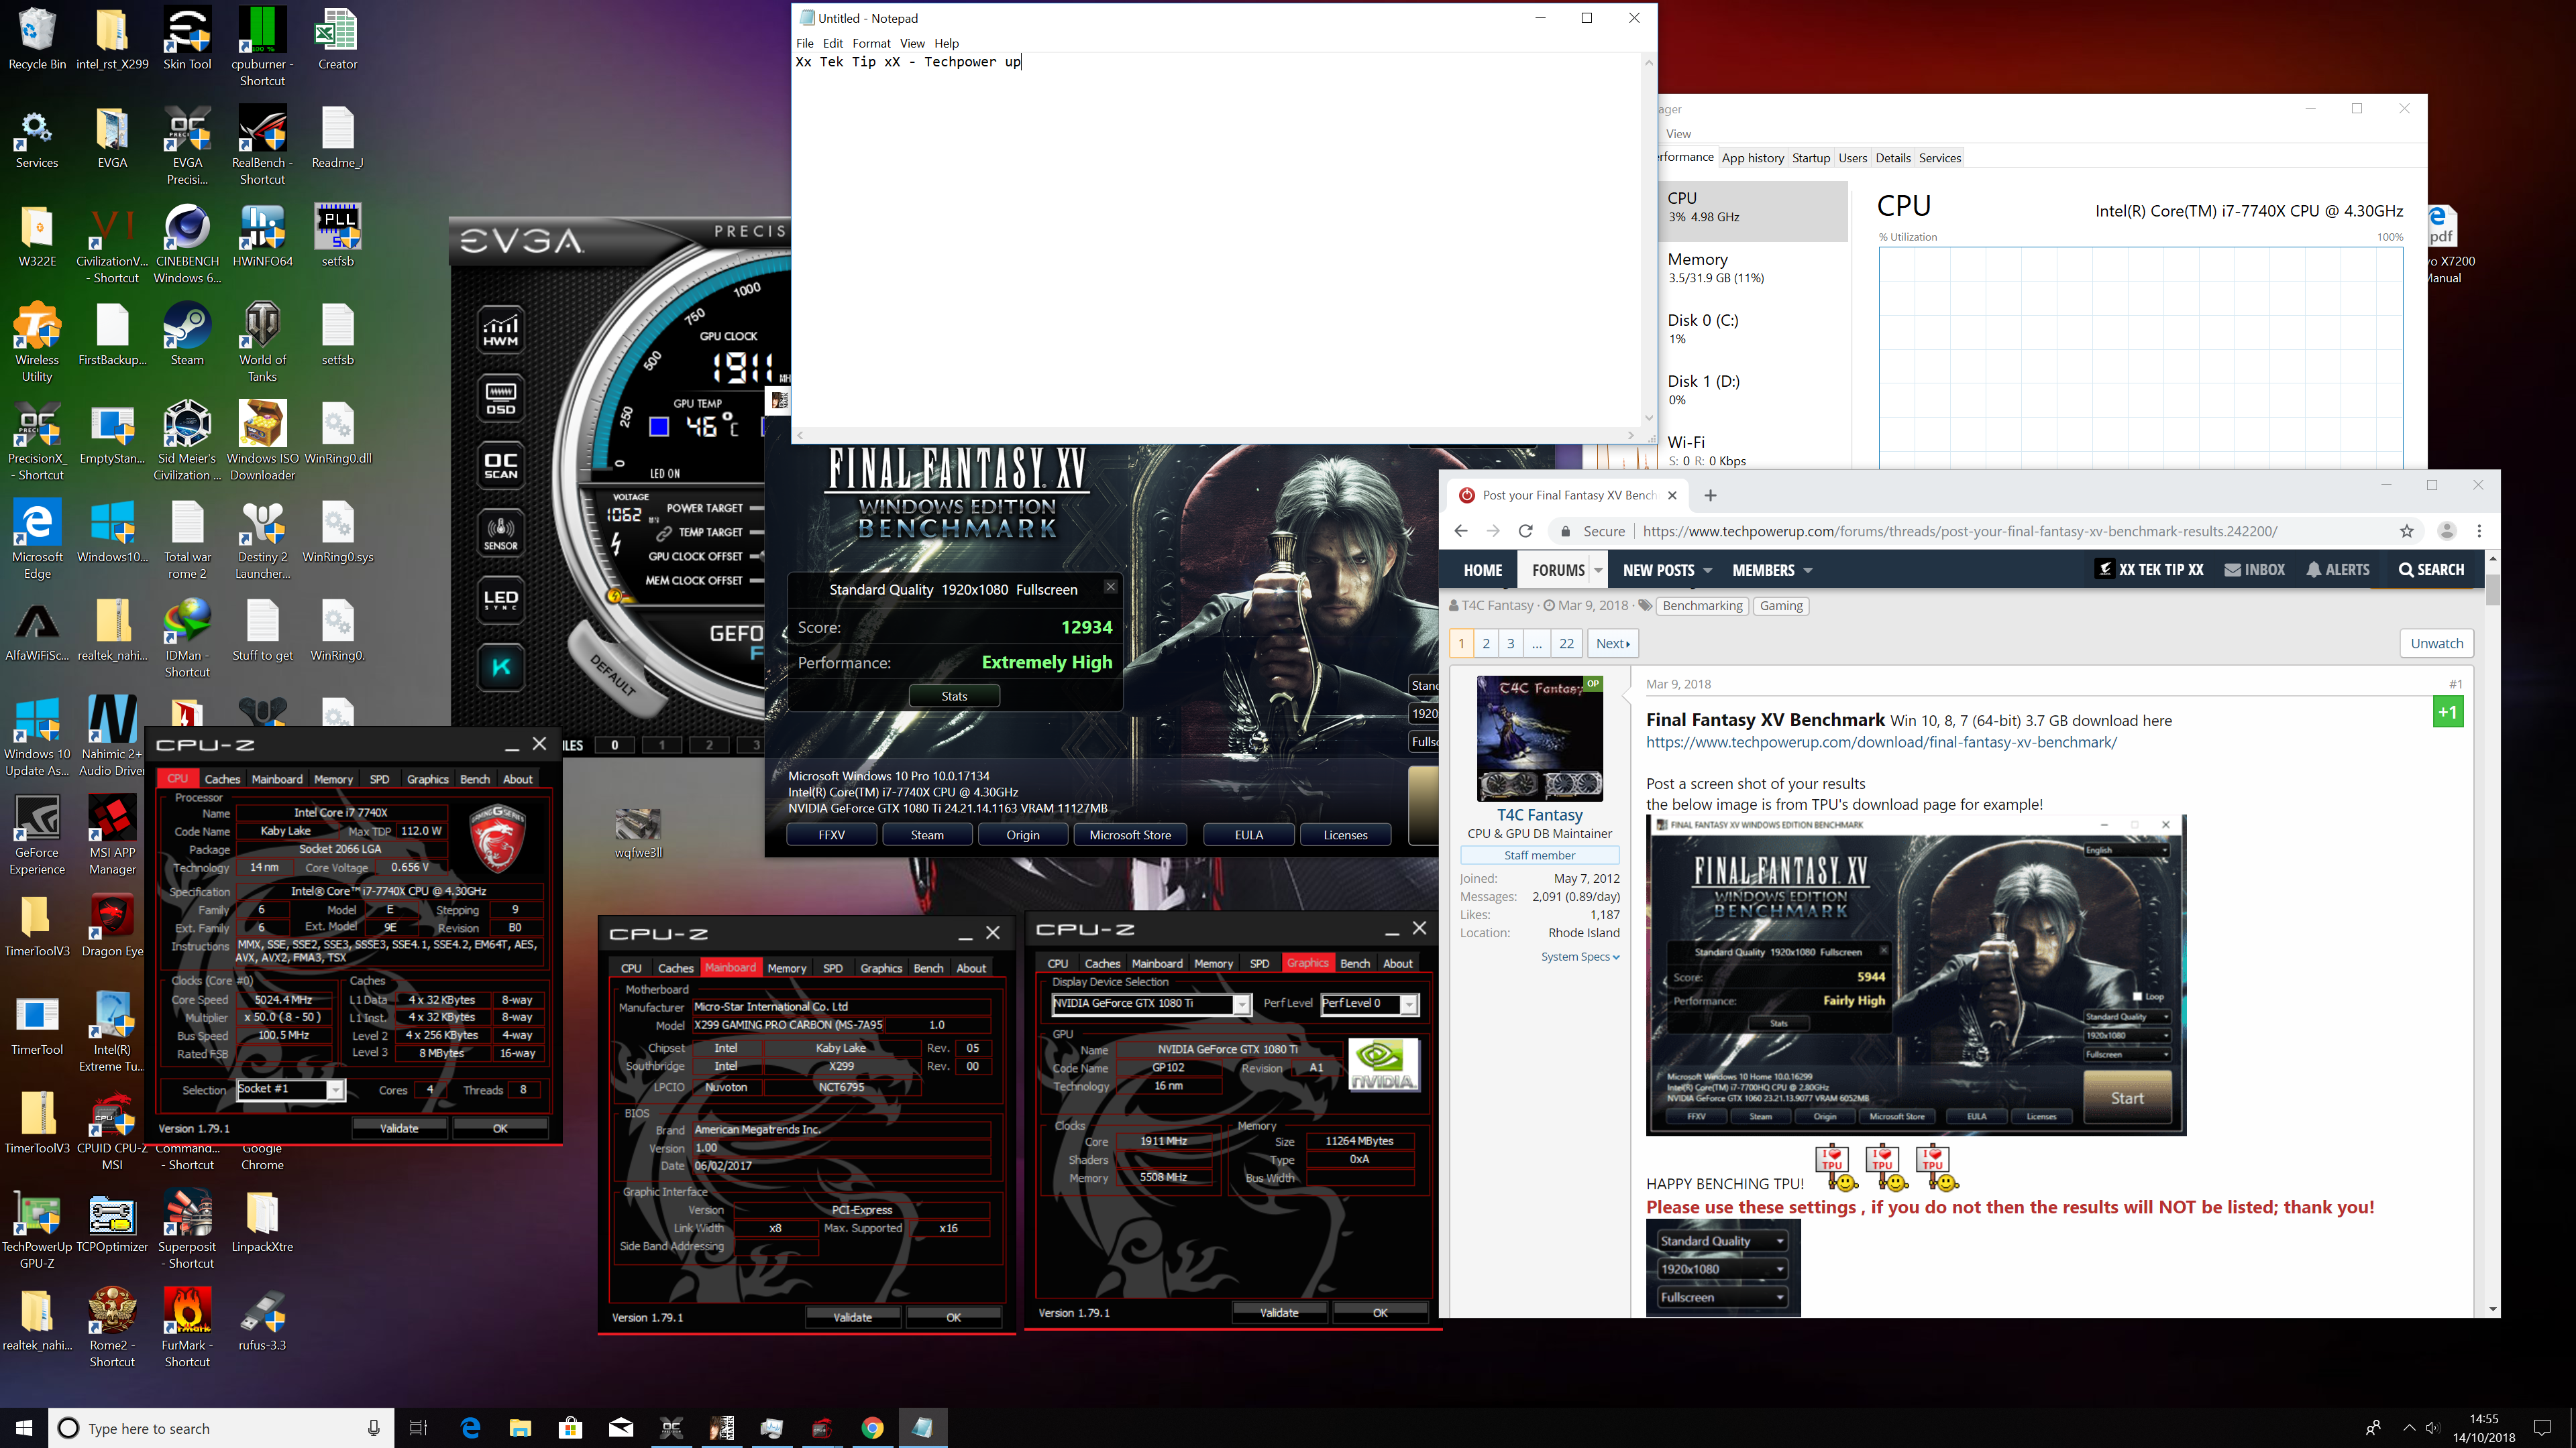Open the MSI APP Manager desktop icon
Image resolution: width=2576 pixels, height=1448 pixels.
pyautogui.click(x=112, y=835)
